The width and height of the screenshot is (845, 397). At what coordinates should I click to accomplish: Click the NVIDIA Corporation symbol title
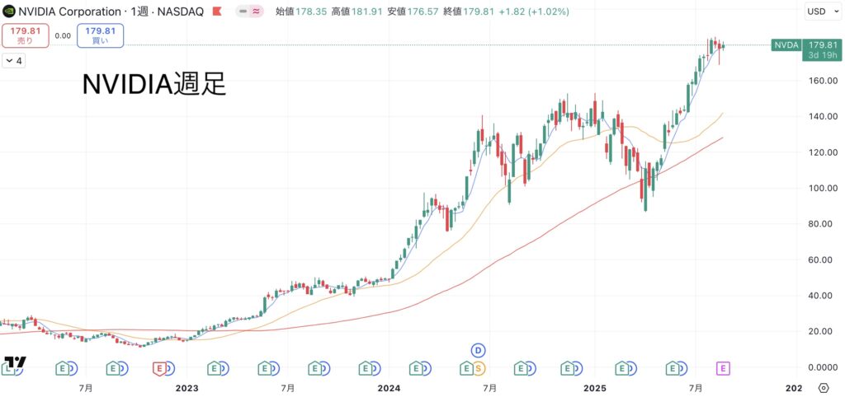pos(71,12)
